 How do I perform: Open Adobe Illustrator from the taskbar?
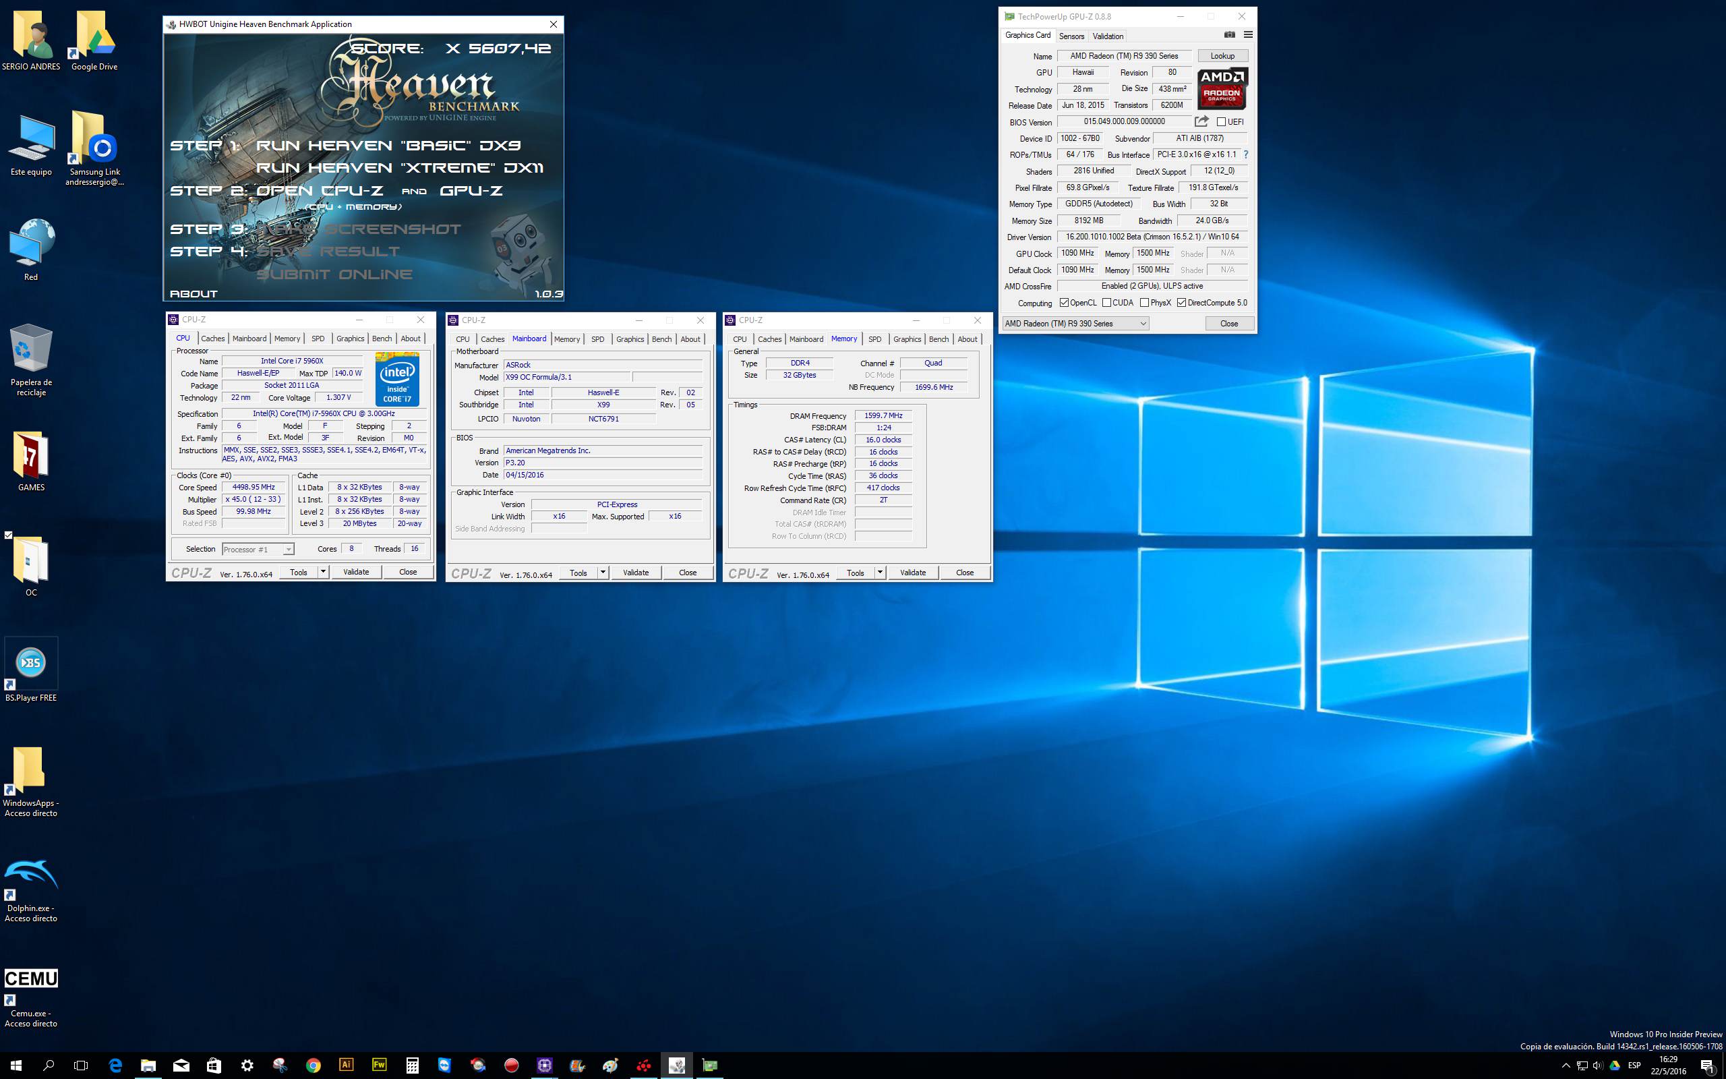coord(346,1065)
